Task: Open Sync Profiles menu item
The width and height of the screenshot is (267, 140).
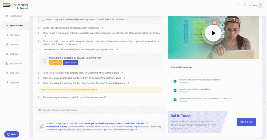Action: pos(16,26)
